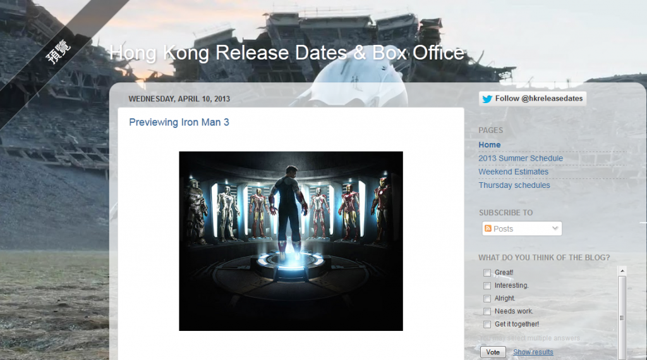Open the 2013 Summer Schedule page

521,158
